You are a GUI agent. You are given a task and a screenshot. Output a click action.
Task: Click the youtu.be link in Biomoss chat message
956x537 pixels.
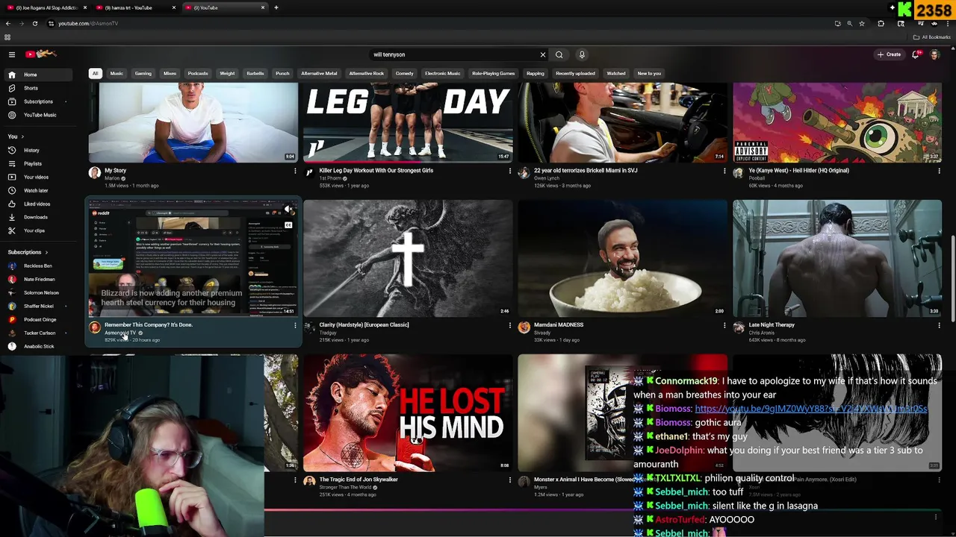coord(811,409)
